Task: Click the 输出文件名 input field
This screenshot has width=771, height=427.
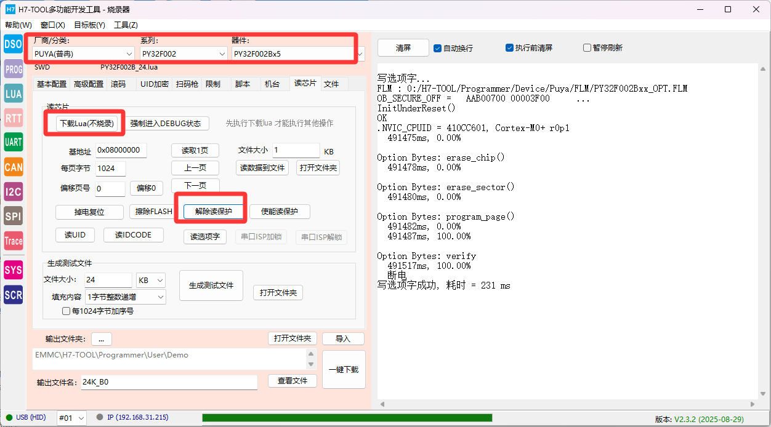Action: pyautogui.click(x=169, y=382)
